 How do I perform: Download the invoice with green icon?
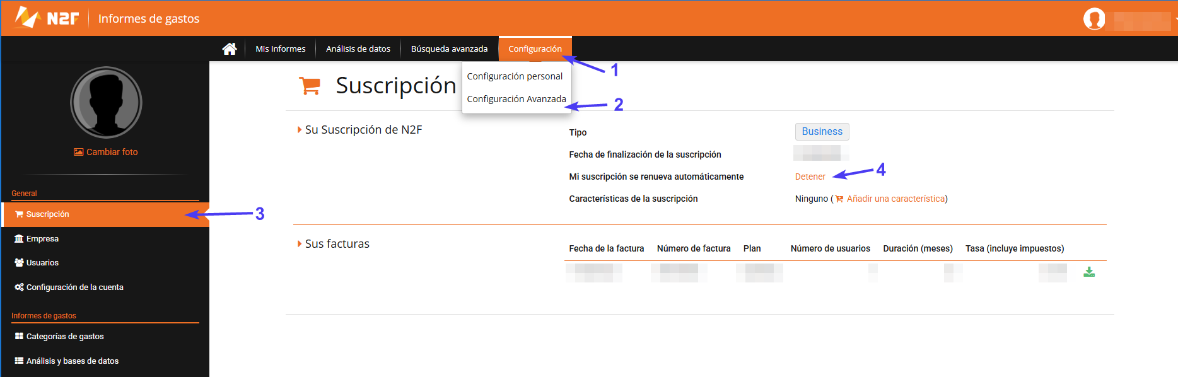(1089, 272)
